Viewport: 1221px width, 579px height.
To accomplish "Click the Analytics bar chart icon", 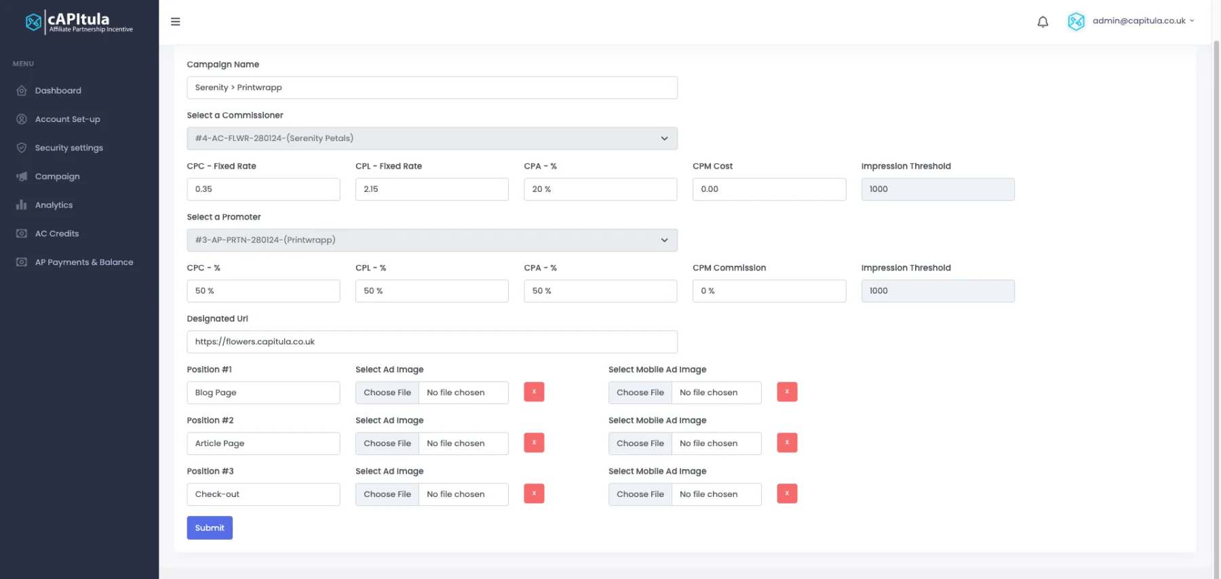I will click(x=22, y=205).
